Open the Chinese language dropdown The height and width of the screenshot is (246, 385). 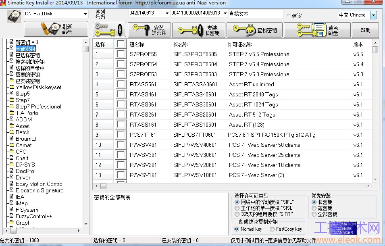pyautogui.click(x=373, y=15)
